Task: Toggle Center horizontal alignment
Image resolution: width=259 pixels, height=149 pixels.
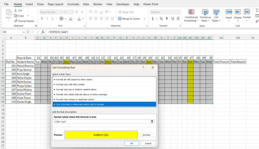Action: [96, 18]
